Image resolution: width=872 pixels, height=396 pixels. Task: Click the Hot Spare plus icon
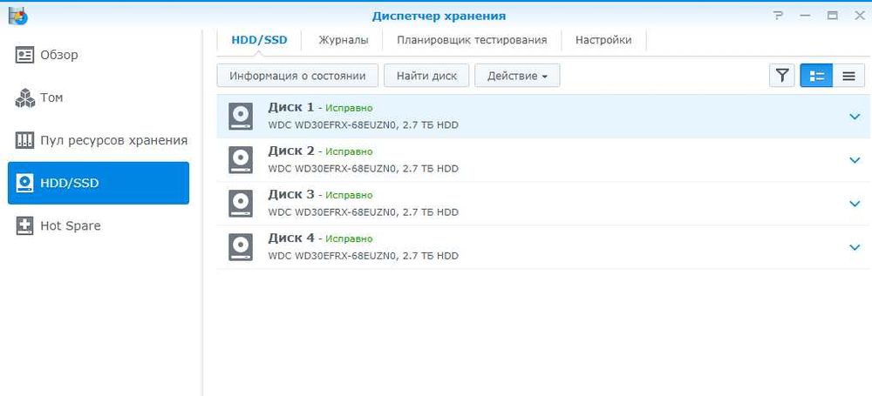24,226
